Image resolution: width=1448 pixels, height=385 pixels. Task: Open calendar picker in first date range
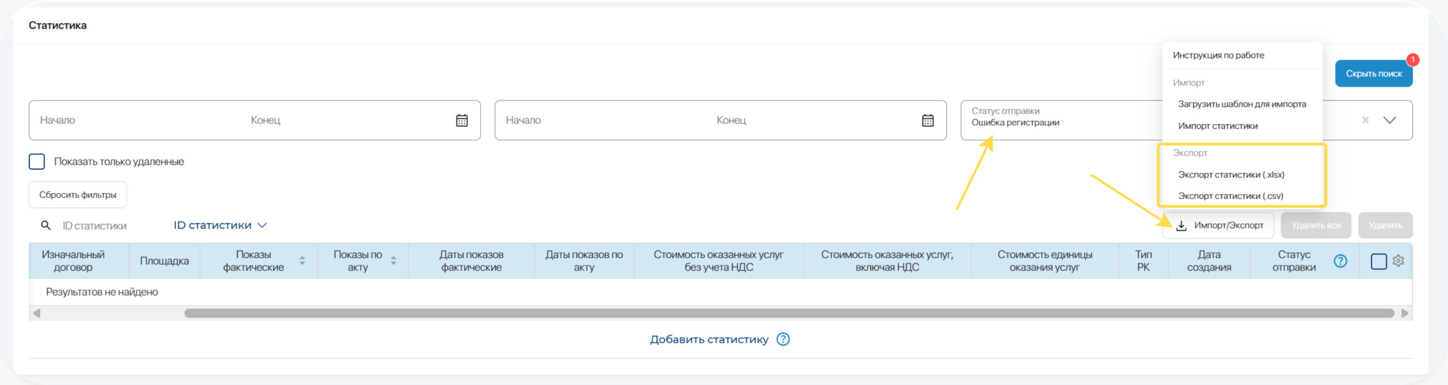coord(462,120)
